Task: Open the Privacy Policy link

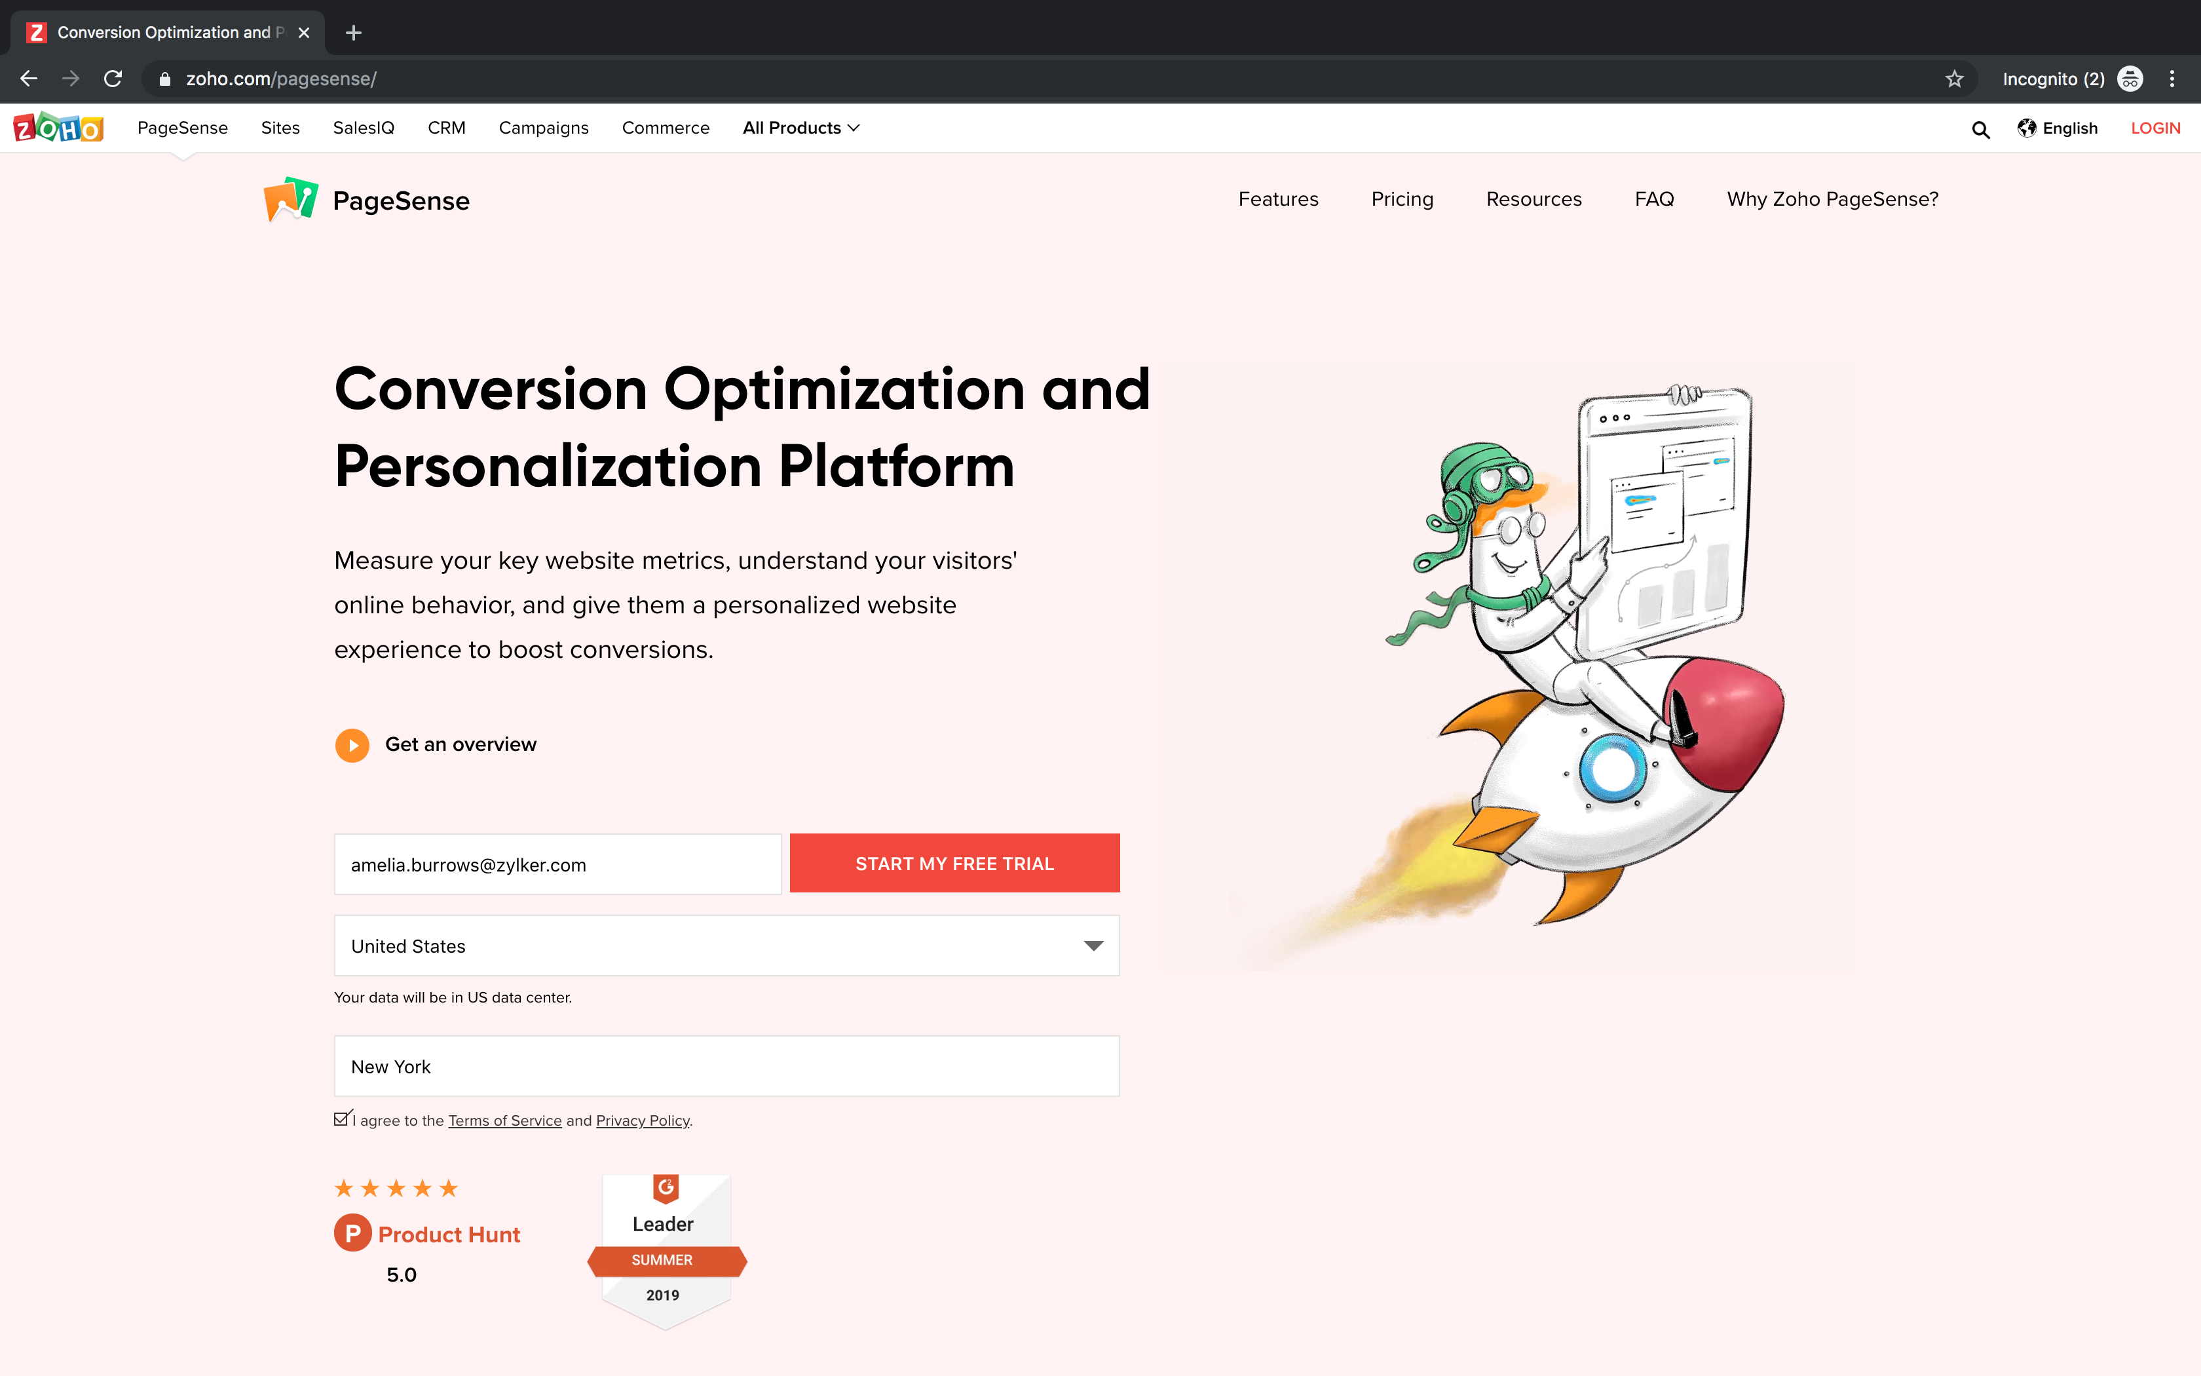Action: tap(642, 1120)
